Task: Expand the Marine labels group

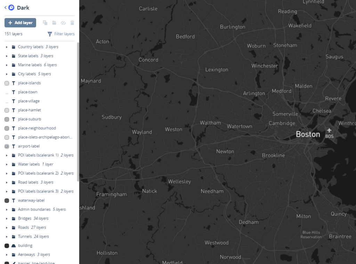Action: [x=7, y=65]
